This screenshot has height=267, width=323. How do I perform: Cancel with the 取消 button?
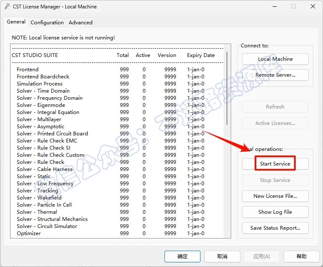click(222, 256)
